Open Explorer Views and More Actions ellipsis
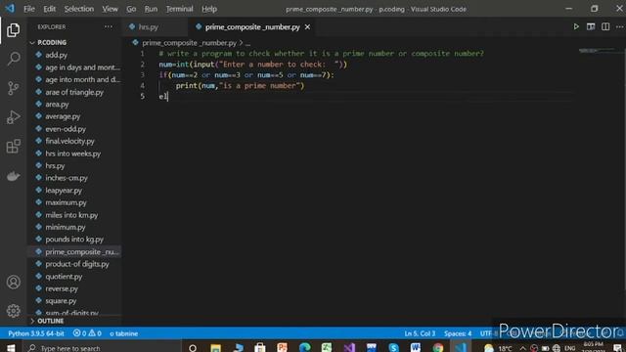The image size is (626, 352). [x=109, y=26]
